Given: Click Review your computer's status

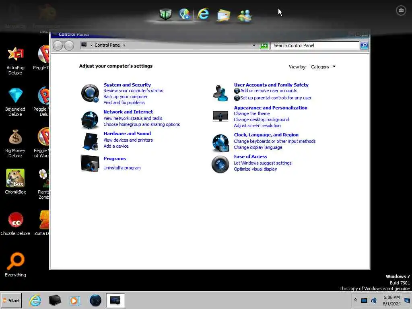Looking at the screenshot, I should tap(133, 91).
